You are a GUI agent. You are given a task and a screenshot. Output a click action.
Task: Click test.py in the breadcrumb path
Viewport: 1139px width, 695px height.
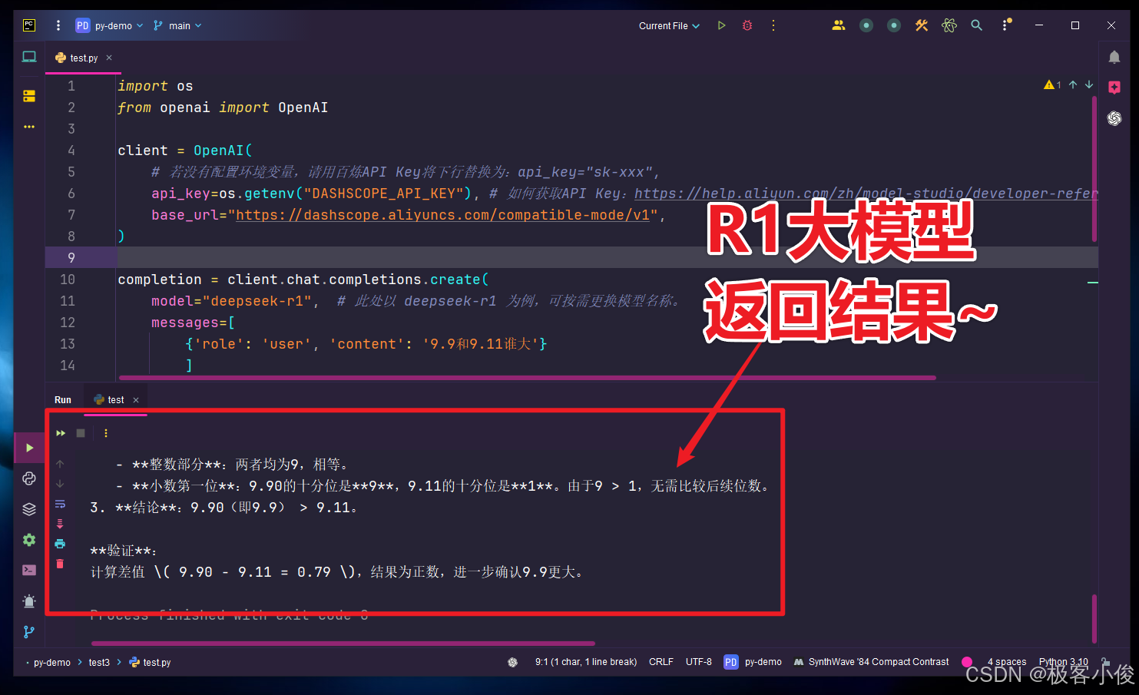point(151,662)
